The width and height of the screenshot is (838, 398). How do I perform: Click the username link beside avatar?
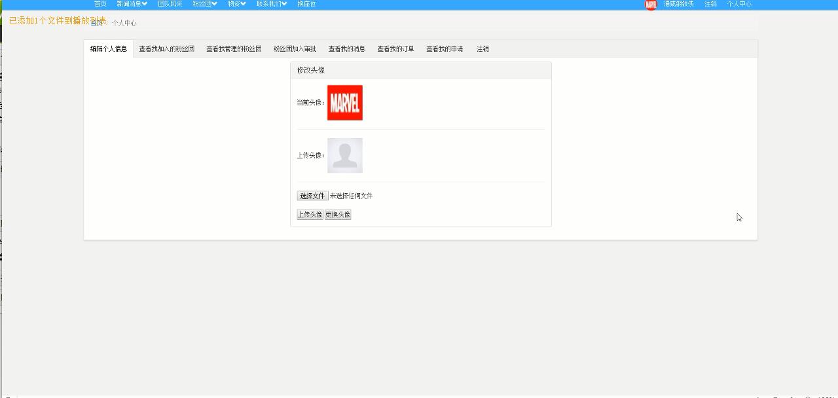pyautogui.click(x=678, y=4)
